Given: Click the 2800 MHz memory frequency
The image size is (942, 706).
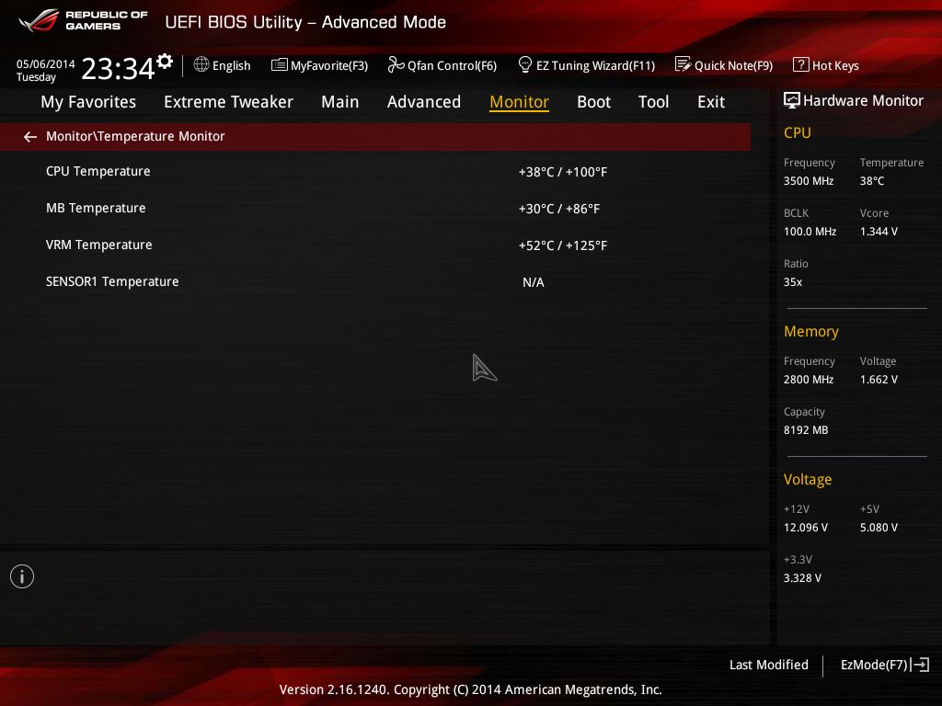Looking at the screenshot, I should 809,380.
